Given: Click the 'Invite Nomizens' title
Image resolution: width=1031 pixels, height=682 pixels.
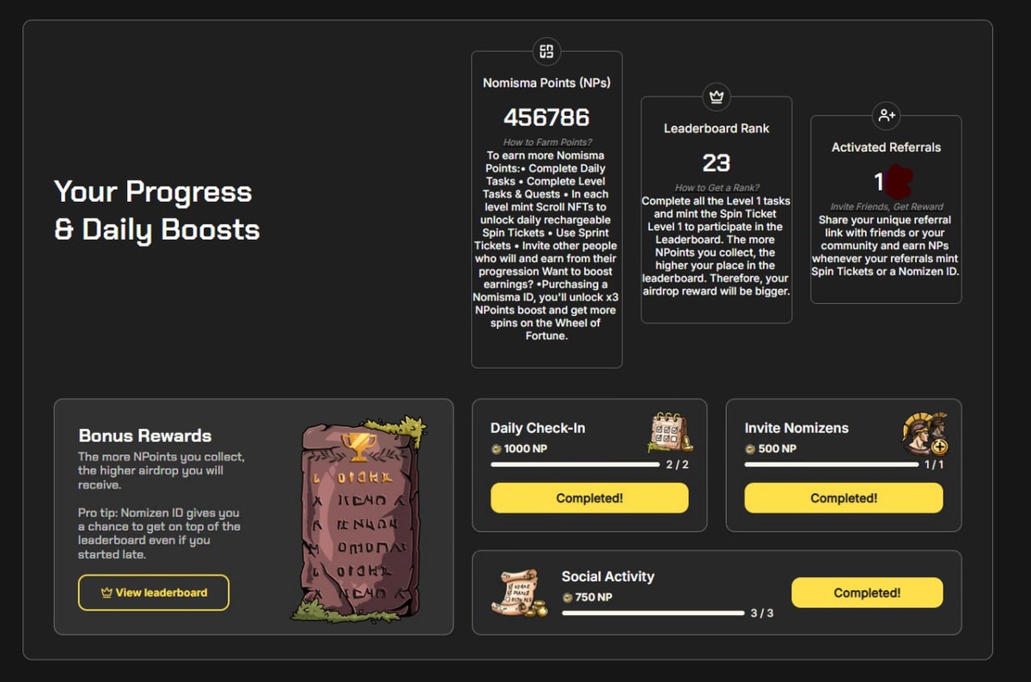Looking at the screenshot, I should pyautogui.click(x=796, y=428).
